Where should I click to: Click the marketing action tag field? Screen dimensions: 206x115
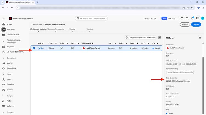tap(180, 72)
